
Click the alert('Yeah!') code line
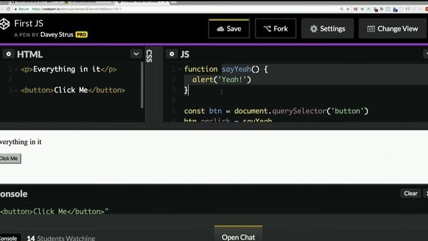pyautogui.click(x=221, y=80)
